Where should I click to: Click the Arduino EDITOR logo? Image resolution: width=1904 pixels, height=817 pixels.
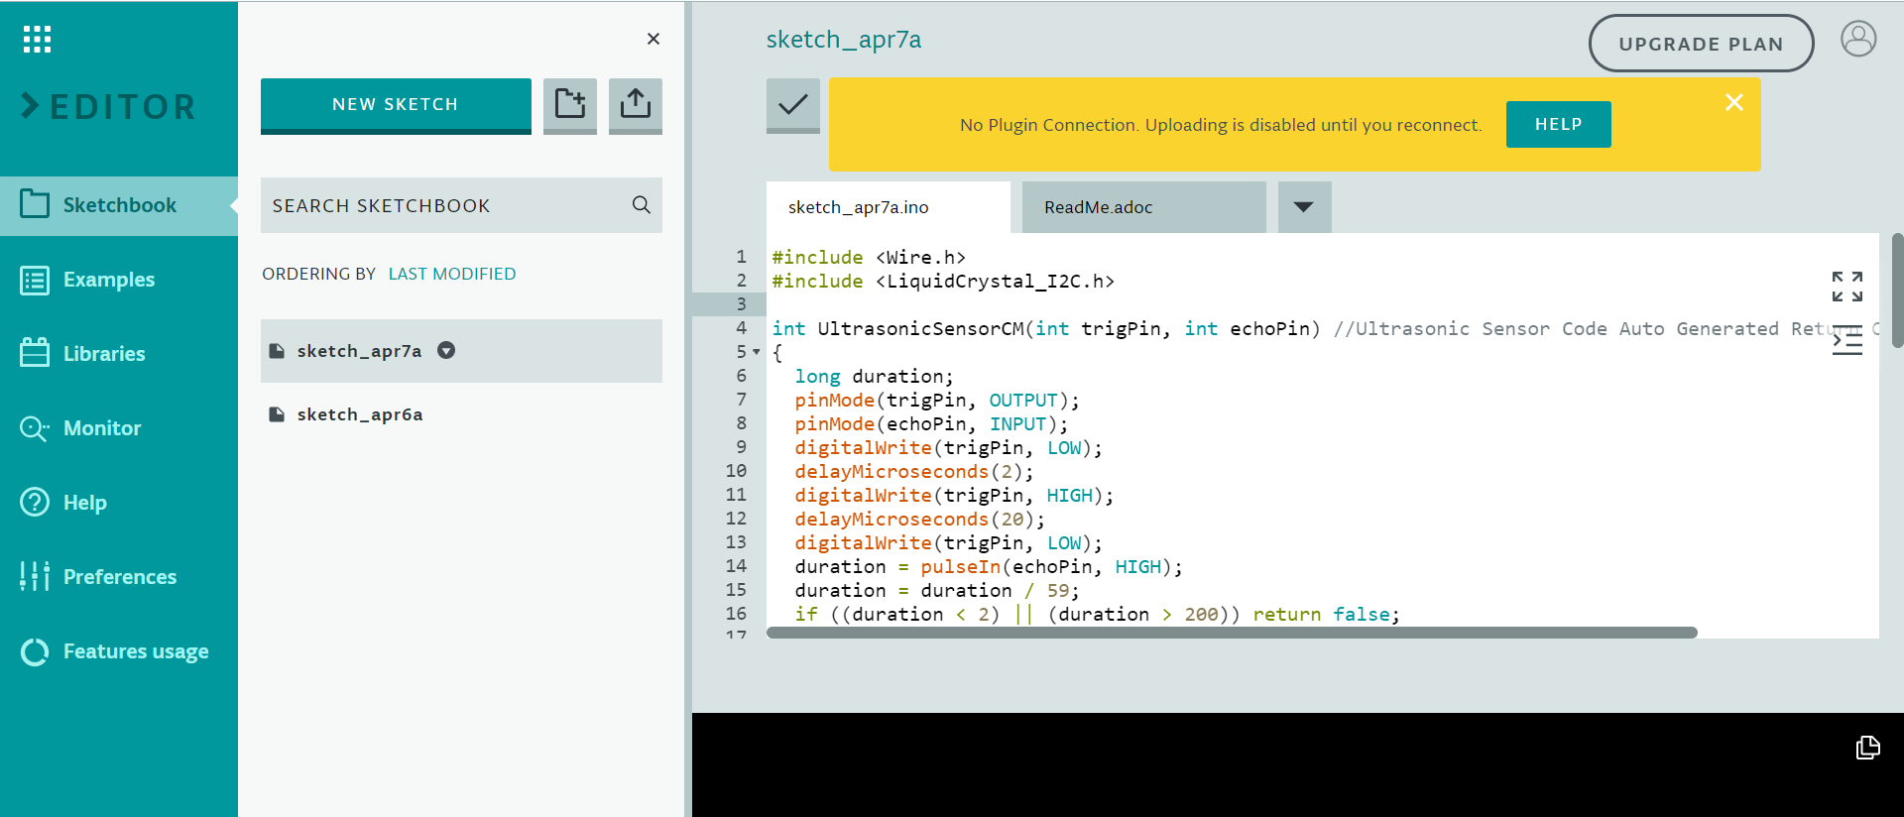click(x=109, y=106)
